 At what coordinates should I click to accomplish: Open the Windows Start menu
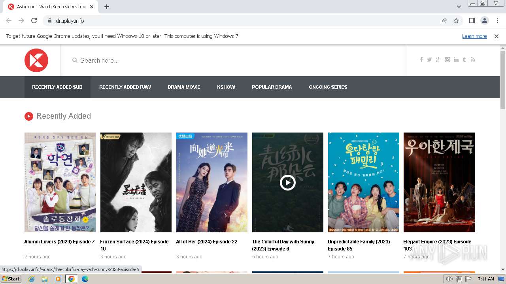pyautogui.click(x=11, y=278)
